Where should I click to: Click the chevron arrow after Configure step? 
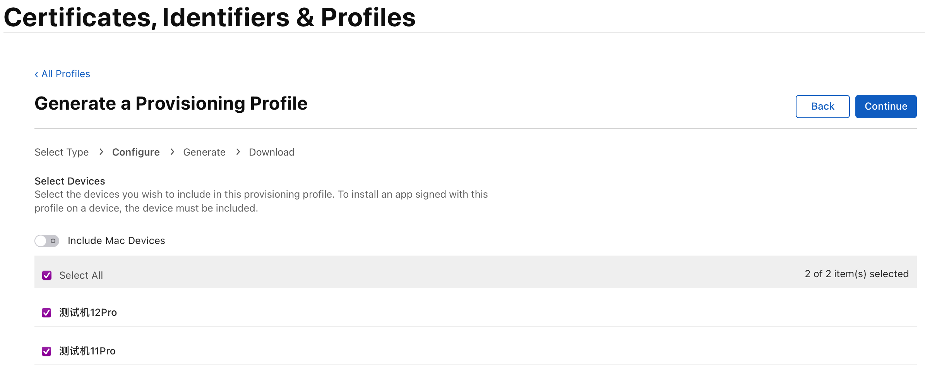click(172, 152)
